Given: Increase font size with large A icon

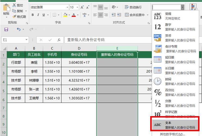Looking at the screenshot, I should click(82, 7).
